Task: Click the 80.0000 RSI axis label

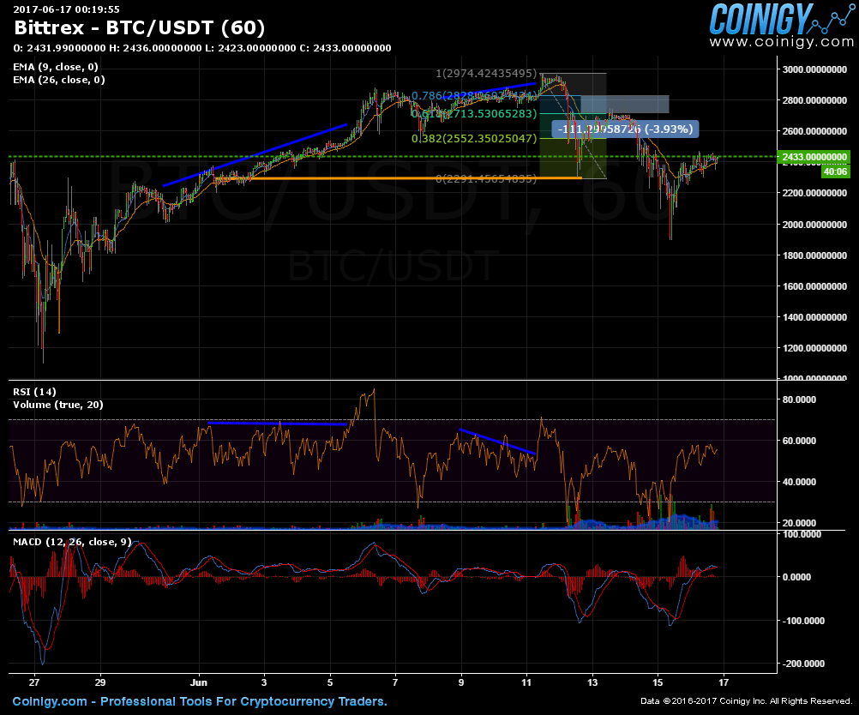Action: [x=799, y=400]
